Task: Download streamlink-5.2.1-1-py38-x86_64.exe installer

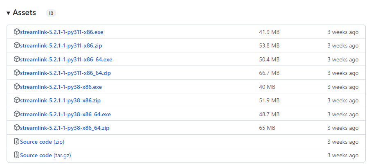Action: 65,114
